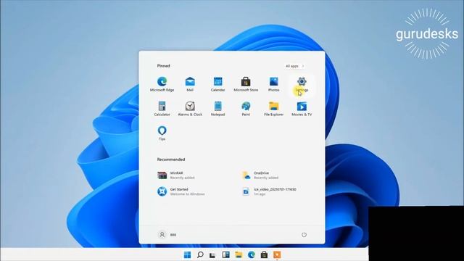
Task: Open Microsoft Store pinned app
Action: point(246,84)
